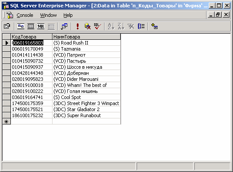Close the inner document window
Viewport: 233px width, 172px height.
click(x=226, y=15)
